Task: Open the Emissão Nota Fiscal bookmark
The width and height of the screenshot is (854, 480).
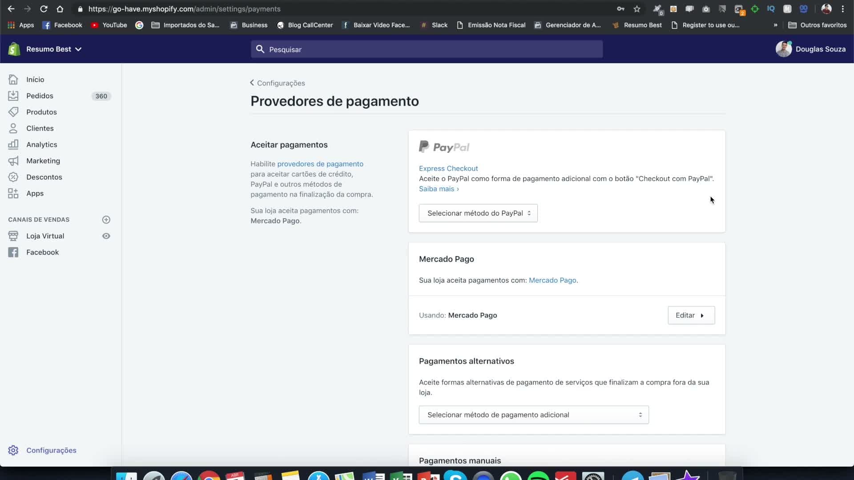Action: click(x=491, y=25)
